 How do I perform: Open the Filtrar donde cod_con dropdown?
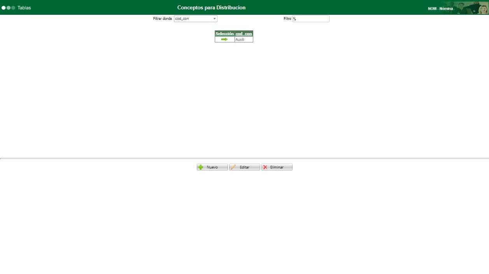coord(195,19)
